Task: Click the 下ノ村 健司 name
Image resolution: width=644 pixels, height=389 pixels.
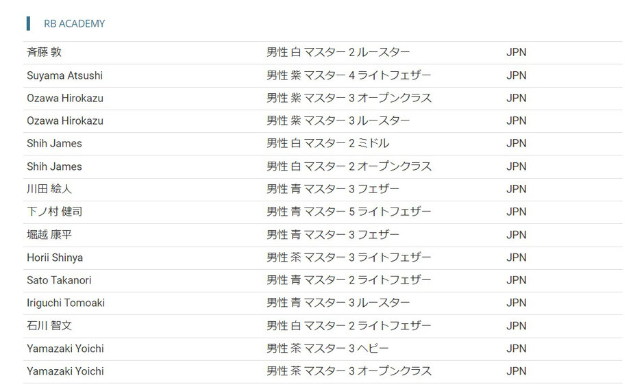Action: pos(55,212)
